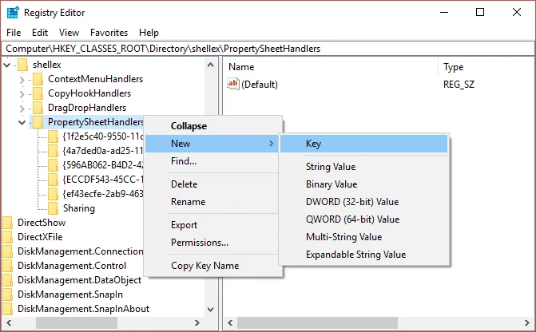
Task: Select DWORD (32-bit) Value option
Action: pos(363,202)
